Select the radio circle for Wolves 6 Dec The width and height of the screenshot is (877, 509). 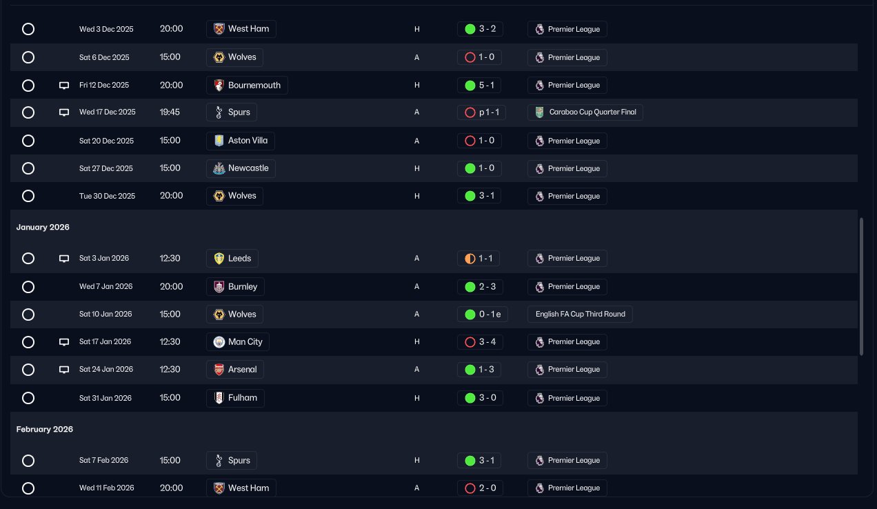(28, 57)
